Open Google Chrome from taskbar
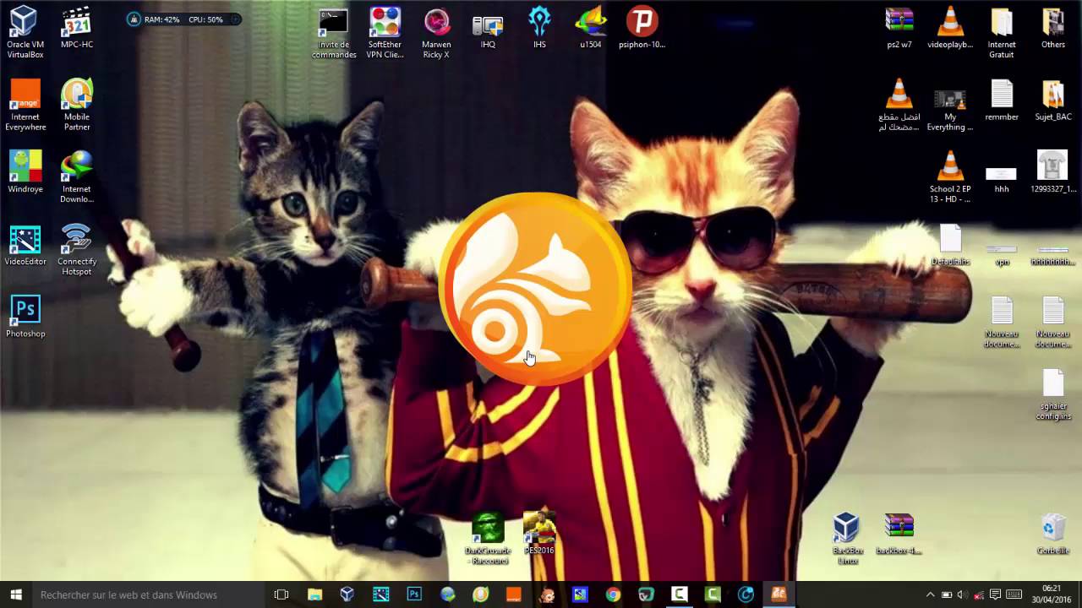Screen dimensions: 1082x608 coord(613,594)
